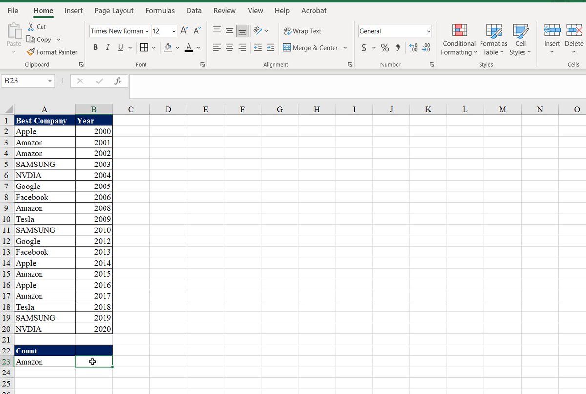
Task: Open the font size dropdown
Action: coord(174,31)
